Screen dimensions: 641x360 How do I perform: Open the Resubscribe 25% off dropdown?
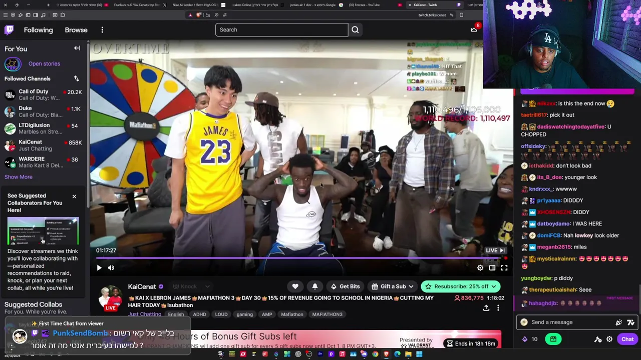pyautogui.click(x=461, y=286)
